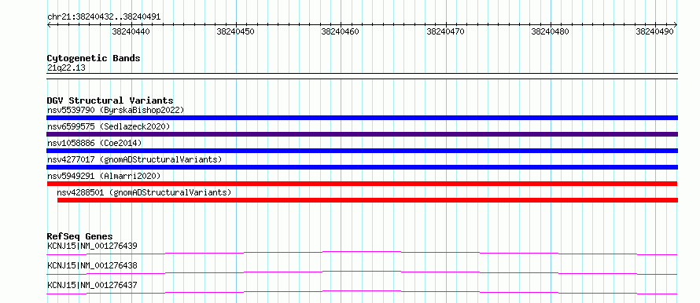Open transcript KCNJ15|NM_001276438 label
Image resolution: width=700 pixels, height=303 pixels.
coord(92,265)
